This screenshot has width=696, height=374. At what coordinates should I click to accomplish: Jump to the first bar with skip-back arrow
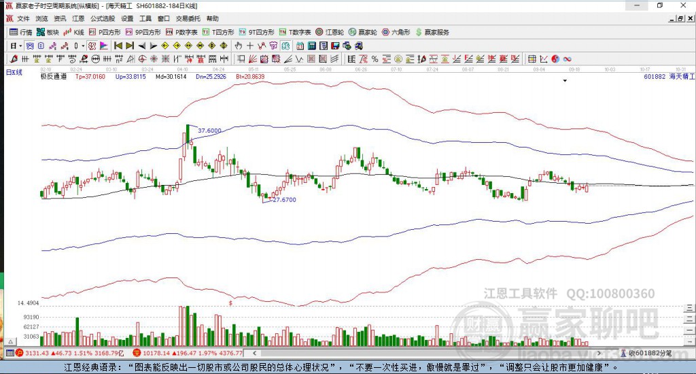(x=118, y=46)
